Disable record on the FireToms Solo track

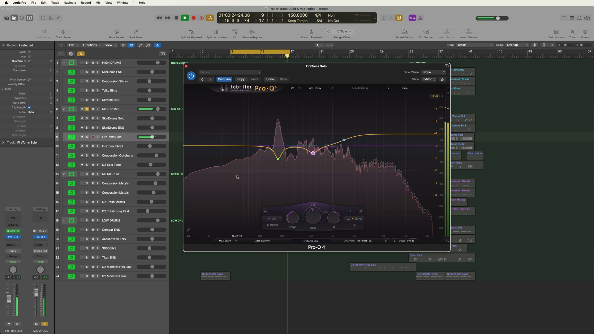[x=93, y=137]
